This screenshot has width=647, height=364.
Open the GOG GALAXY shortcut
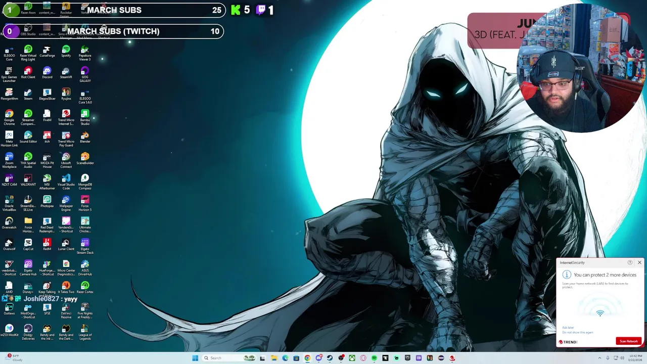[85, 75]
